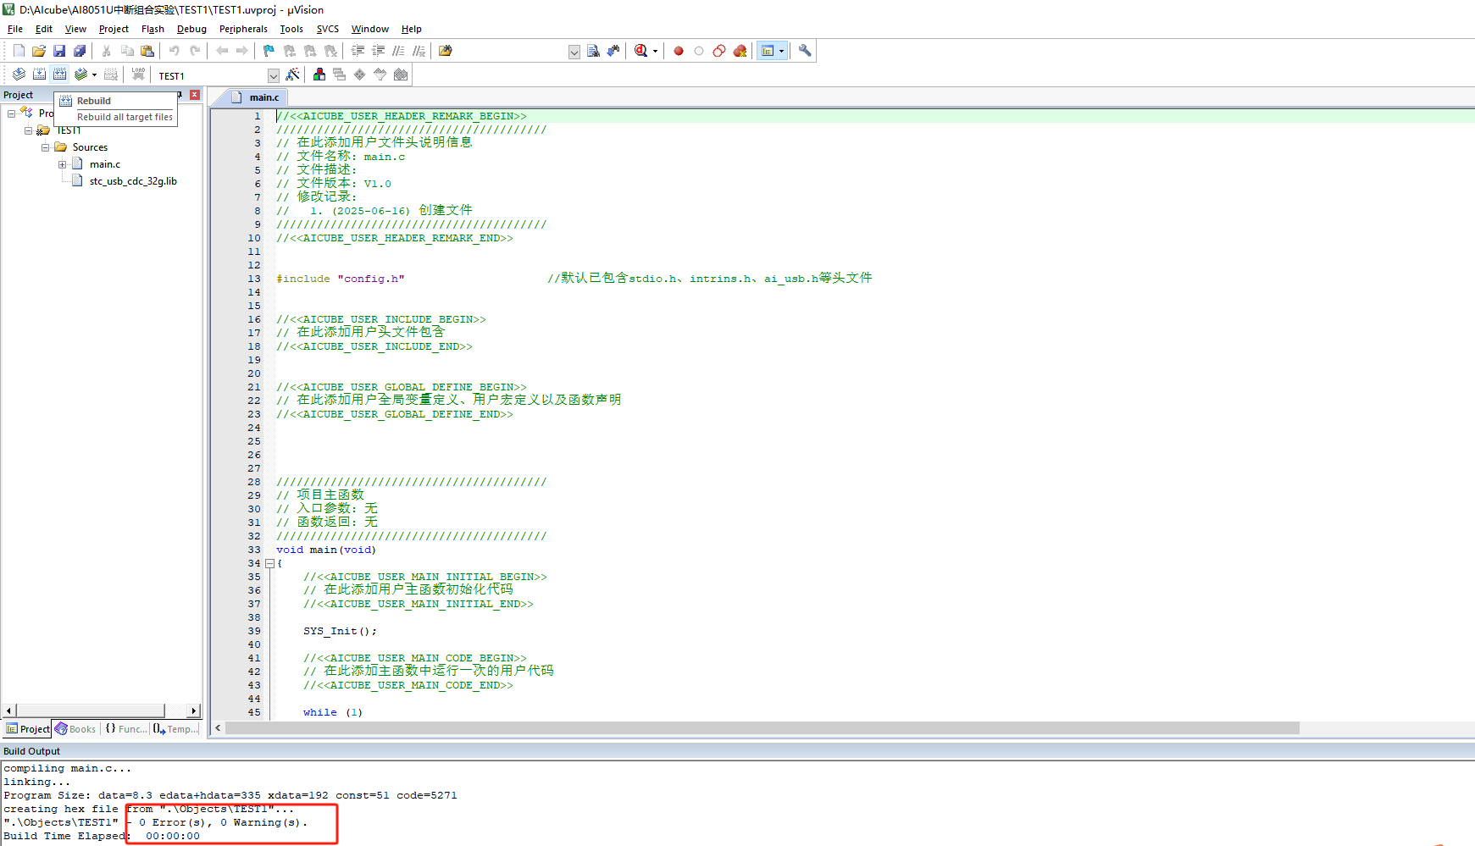Uncomment selection icon
Viewport: 1475px width, 846px height.
click(x=419, y=51)
